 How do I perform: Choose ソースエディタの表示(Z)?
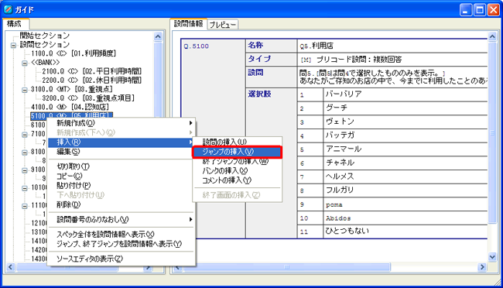pos(121,259)
